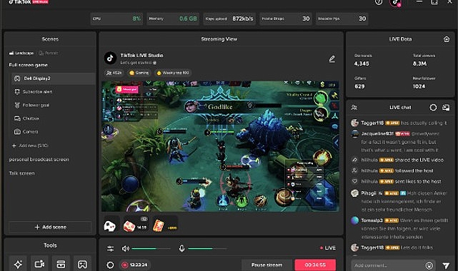Adjust the speaker volume slider
The image size is (458, 271).
tap(151, 249)
